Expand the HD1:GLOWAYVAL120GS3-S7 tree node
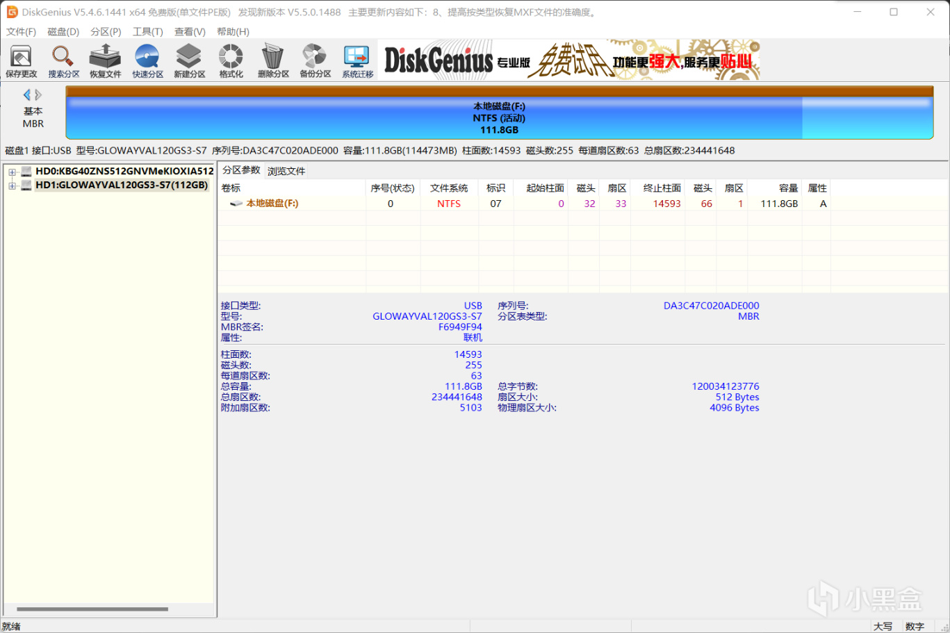 point(12,186)
